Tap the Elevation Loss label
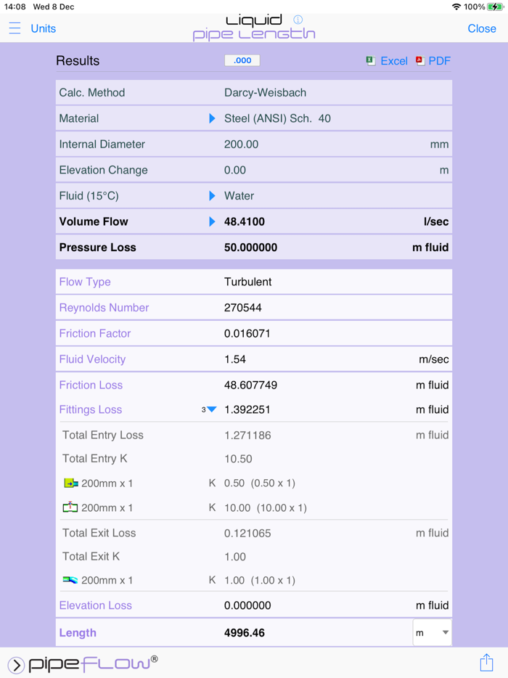The width and height of the screenshot is (508, 678). click(95, 605)
